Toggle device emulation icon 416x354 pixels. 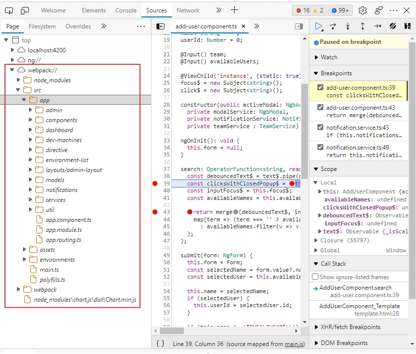25,10
